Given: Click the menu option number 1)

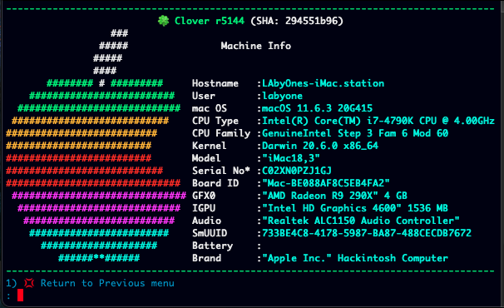Looking at the screenshot, I should click(11, 283).
